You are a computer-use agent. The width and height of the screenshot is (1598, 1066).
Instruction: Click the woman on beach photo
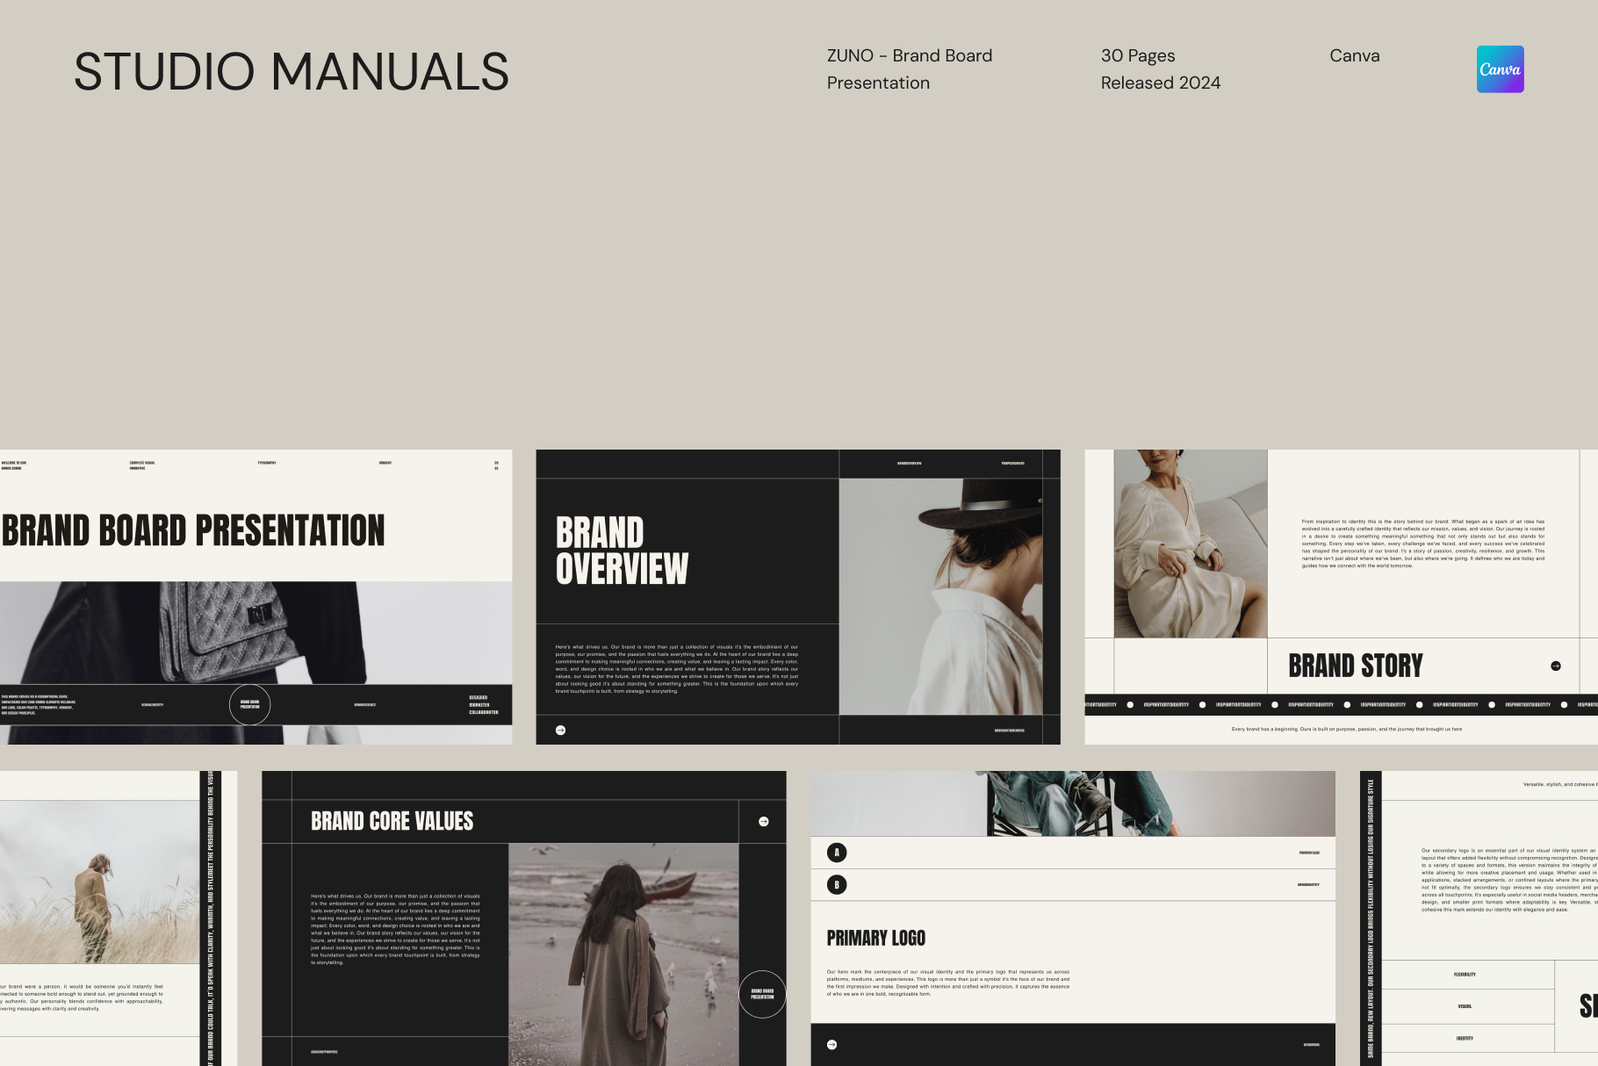pos(623,955)
